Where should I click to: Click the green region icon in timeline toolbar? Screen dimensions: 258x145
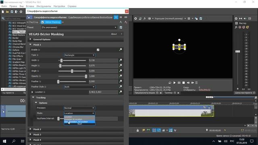pos(148,130)
